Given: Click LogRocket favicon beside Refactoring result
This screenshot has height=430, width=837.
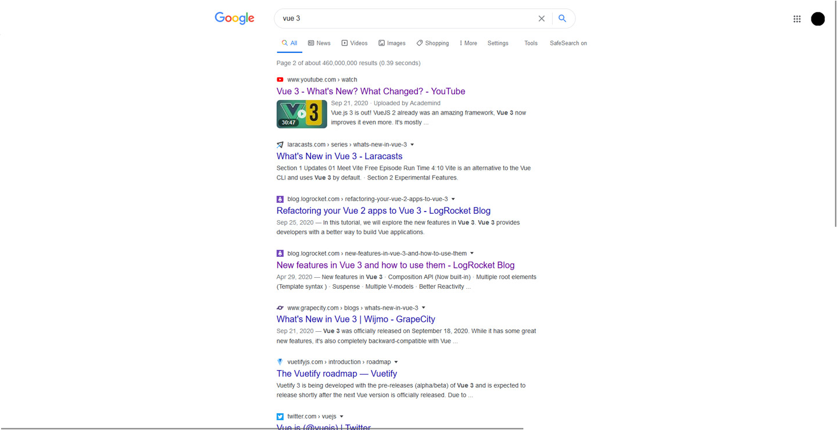Looking at the screenshot, I should (x=280, y=199).
